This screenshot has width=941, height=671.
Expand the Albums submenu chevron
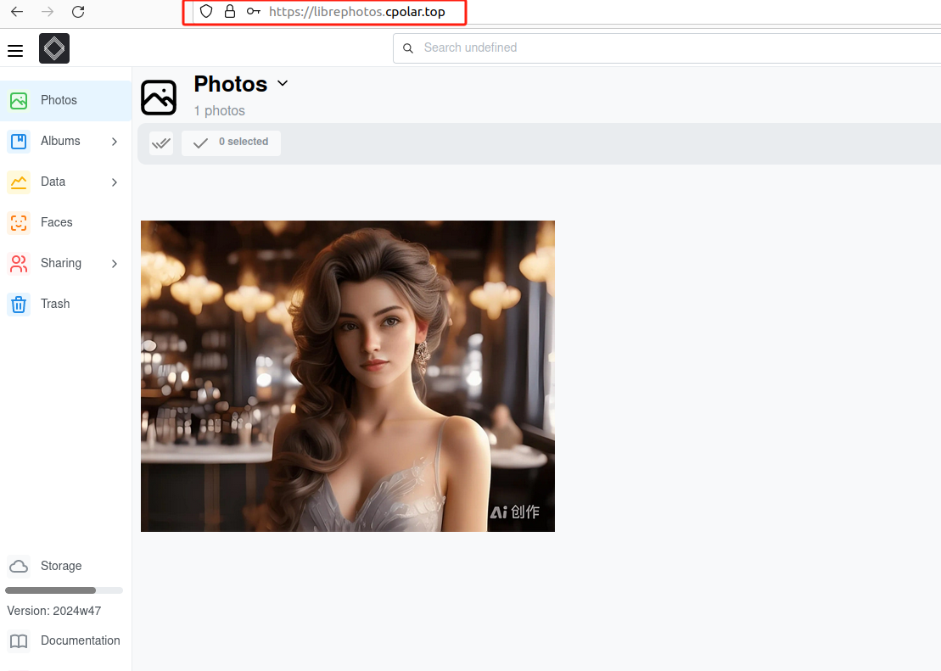115,142
